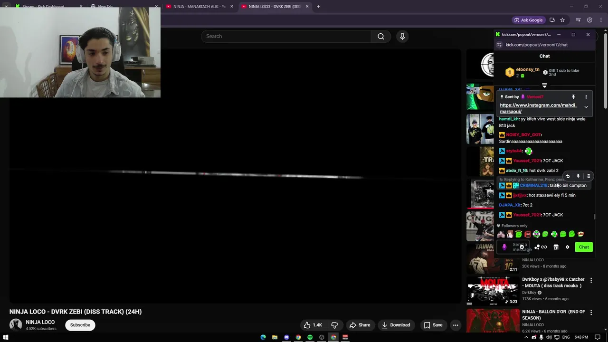The image size is (608, 342).
Task: Open Windows Start menu
Action: [x=6, y=337]
